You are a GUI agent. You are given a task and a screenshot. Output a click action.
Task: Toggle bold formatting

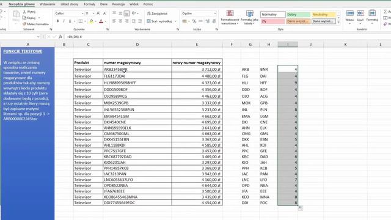pos(57,21)
